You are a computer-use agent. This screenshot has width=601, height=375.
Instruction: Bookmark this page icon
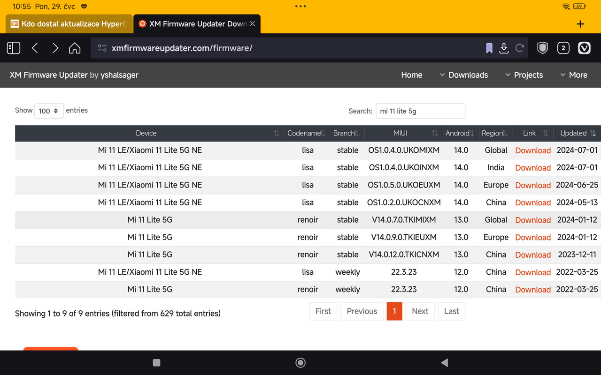(489, 48)
